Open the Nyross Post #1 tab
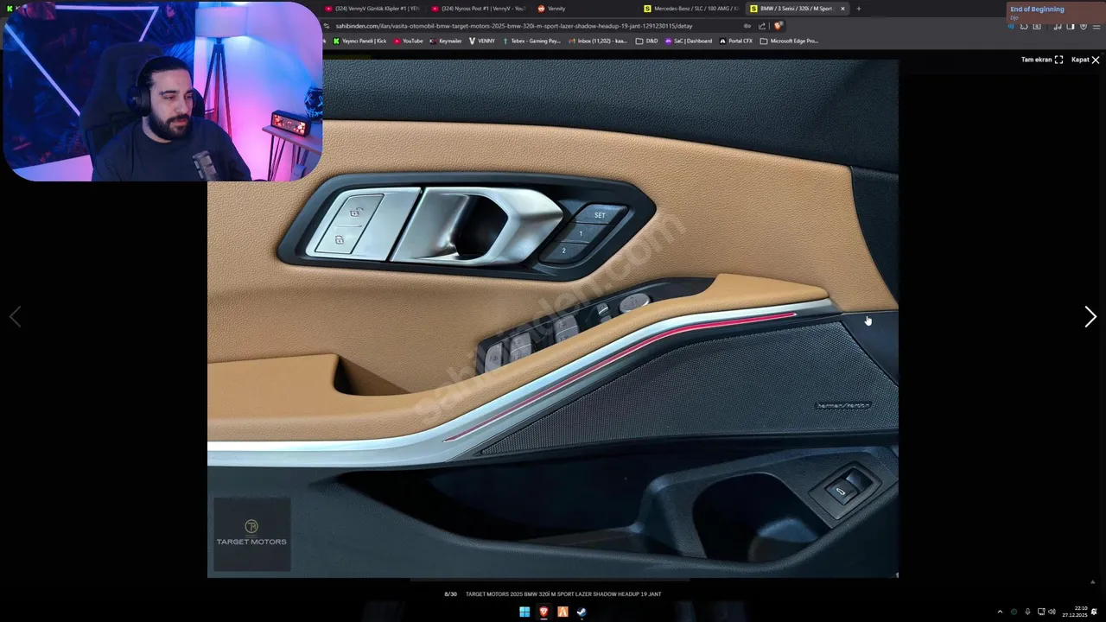Screen dimensions: 1106x622 coord(478,9)
